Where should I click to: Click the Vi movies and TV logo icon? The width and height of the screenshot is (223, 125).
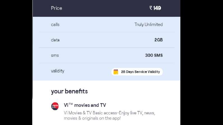tap(55, 106)
